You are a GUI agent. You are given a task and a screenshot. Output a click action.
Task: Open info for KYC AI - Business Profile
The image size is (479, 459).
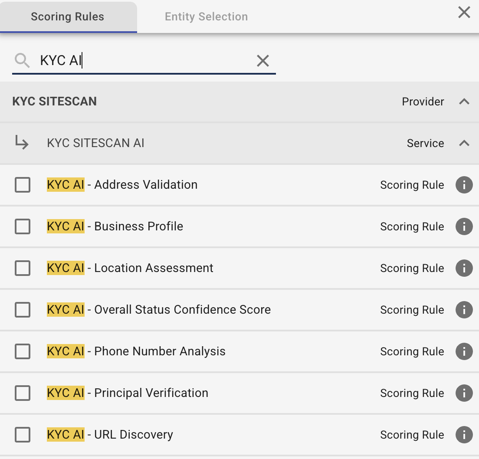tap(464, 226)
